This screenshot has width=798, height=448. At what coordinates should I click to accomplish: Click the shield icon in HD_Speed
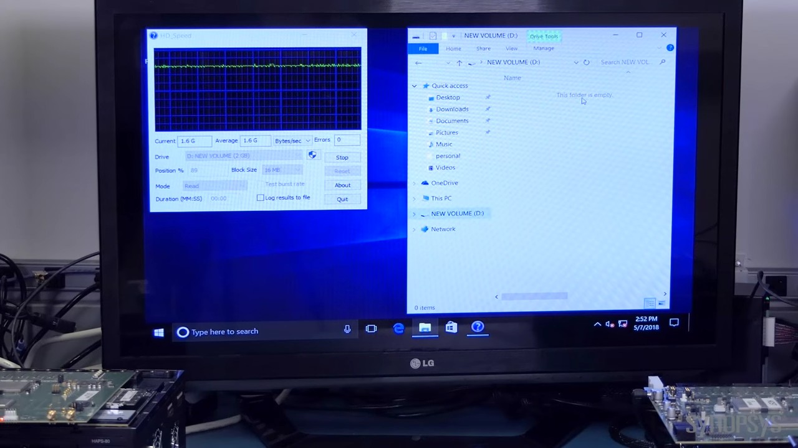click(312, 155)
